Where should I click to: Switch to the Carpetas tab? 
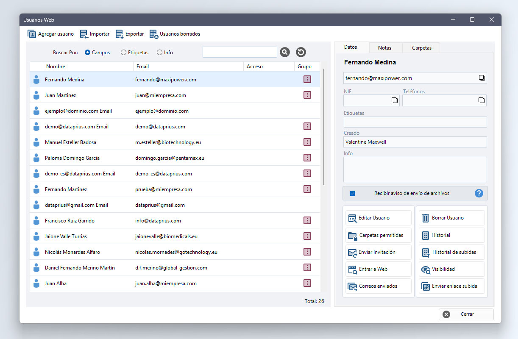pos(422,48)
